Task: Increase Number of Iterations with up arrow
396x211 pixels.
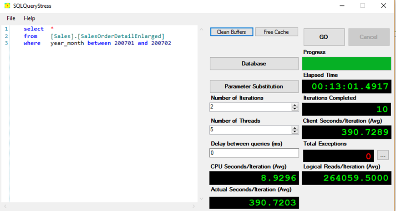Action: (295, 105)
